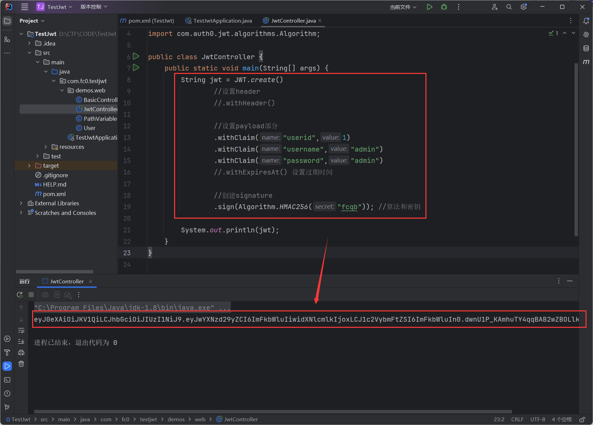Run the current file with the green play button
593x425 pixels.
430,7
